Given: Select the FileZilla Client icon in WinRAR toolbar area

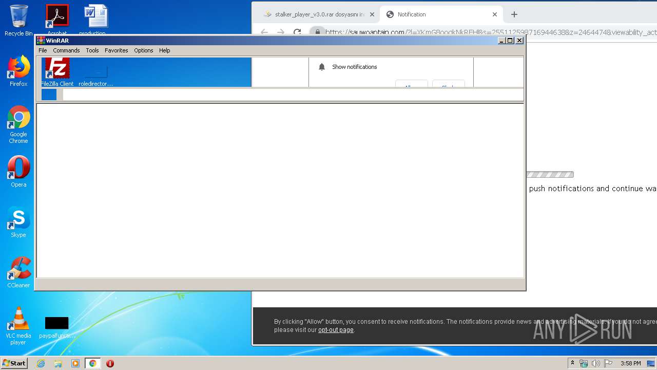Looking at the screenshot, I should click(x=57, y=72).
